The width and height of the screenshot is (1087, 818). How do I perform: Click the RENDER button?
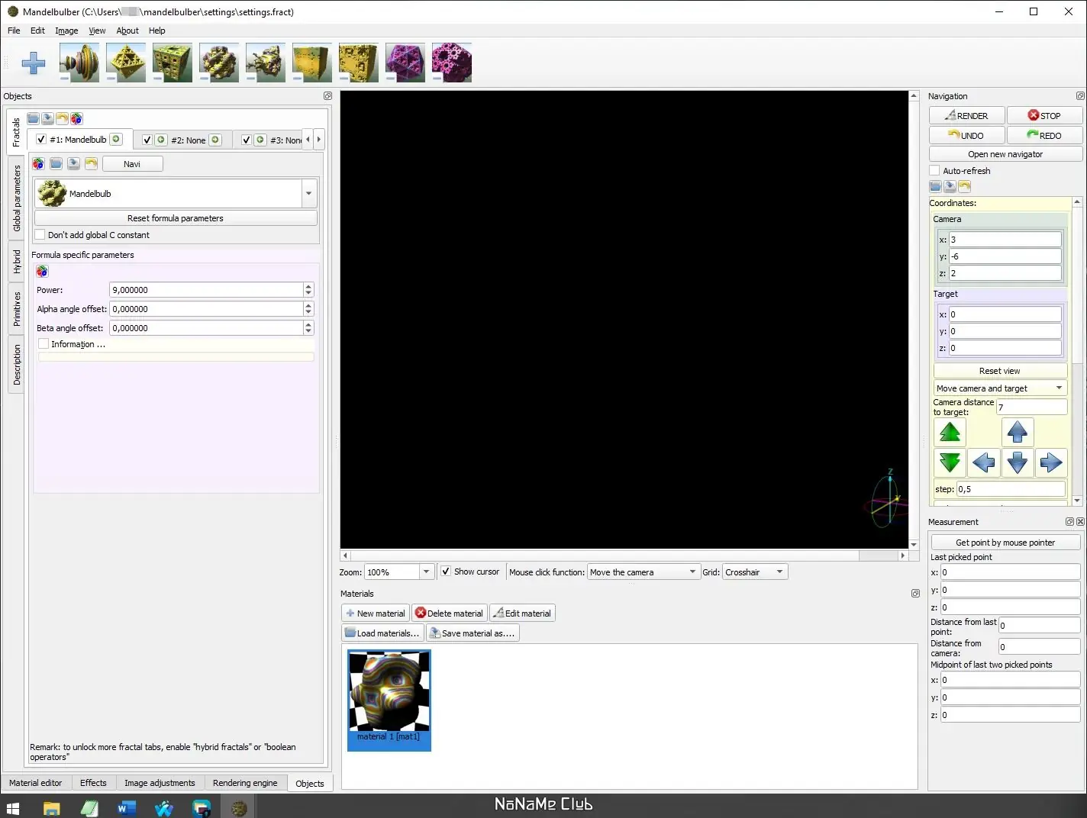966,115
